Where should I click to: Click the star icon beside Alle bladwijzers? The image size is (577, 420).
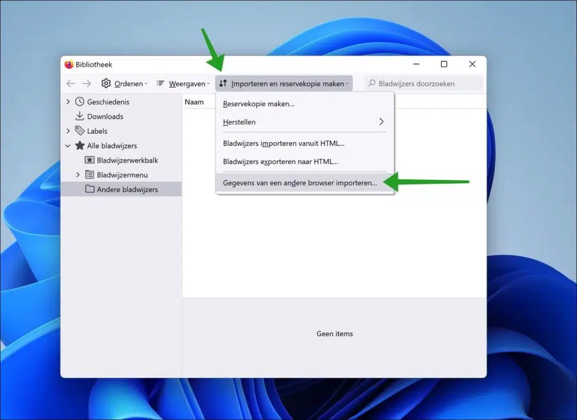click(79, 145)
